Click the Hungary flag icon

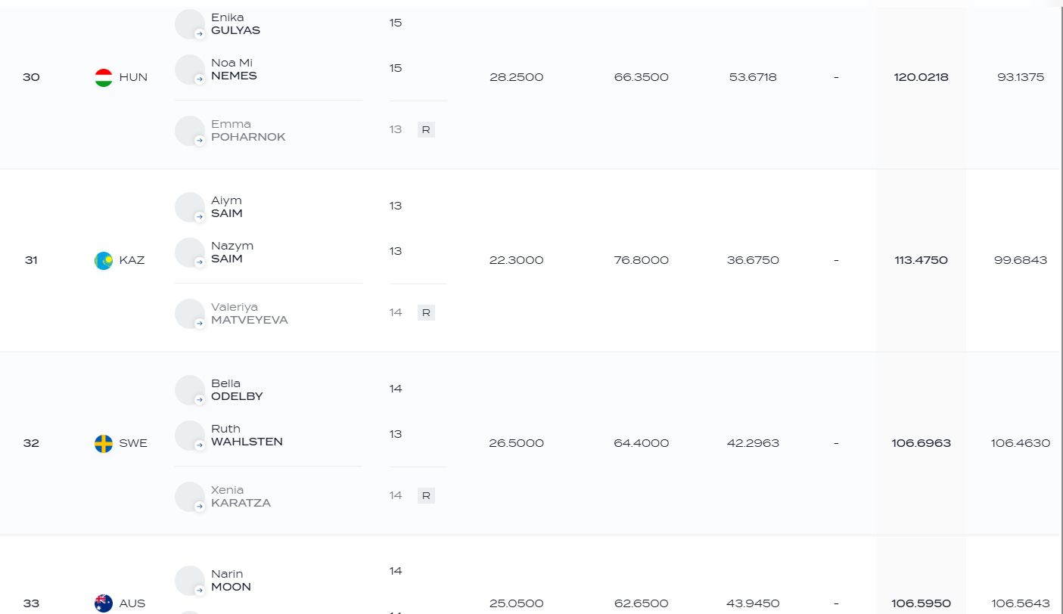tap(104, 77)
